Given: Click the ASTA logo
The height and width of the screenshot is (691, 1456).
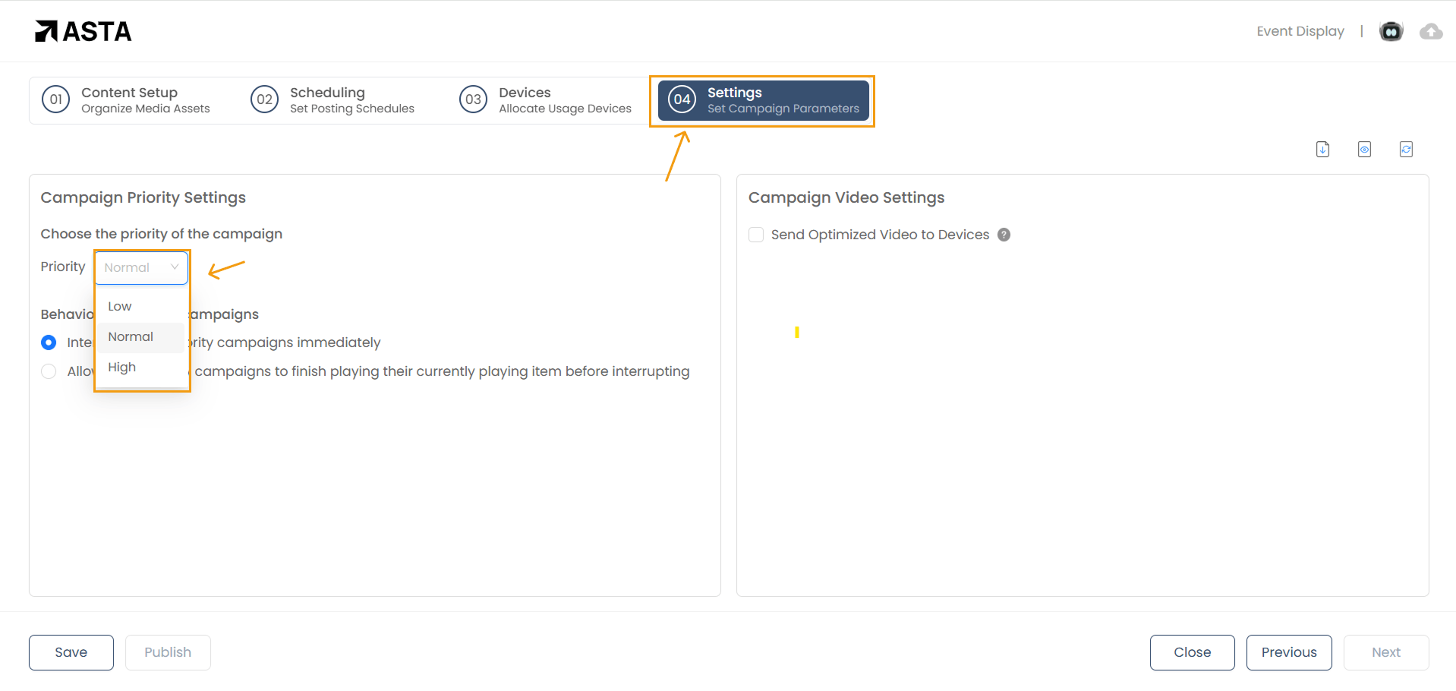Looking at the screenshot, I should (x=84, y=31).
